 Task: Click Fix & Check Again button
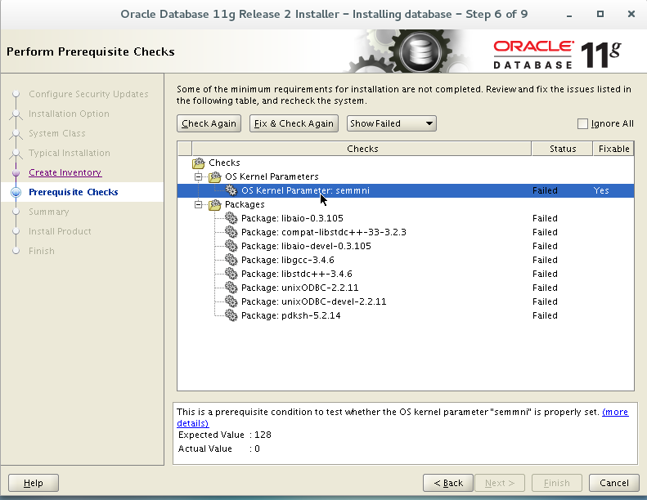click(294, 123)
